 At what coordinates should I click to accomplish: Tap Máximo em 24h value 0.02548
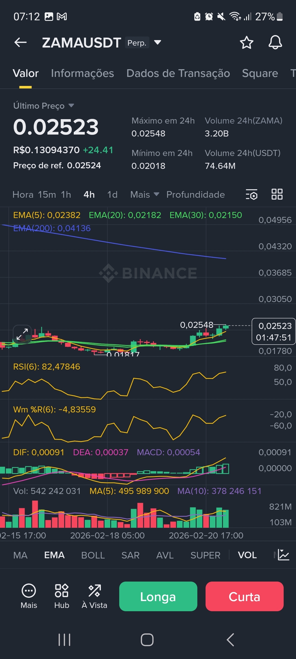pos(148,133)
